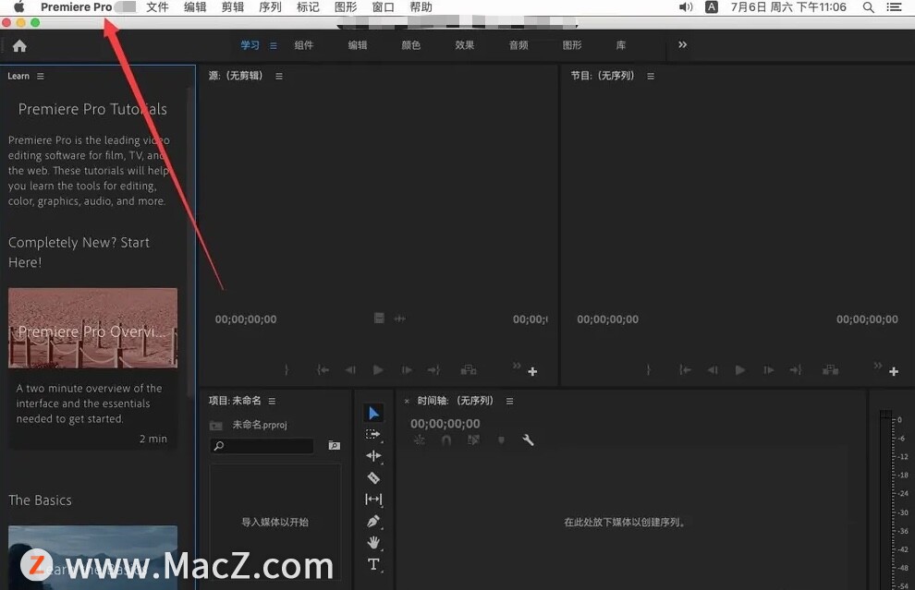The image size is (915, 590).
Task: Toggle Snap magnet in the timeline
Action: [x=446, y=440]
